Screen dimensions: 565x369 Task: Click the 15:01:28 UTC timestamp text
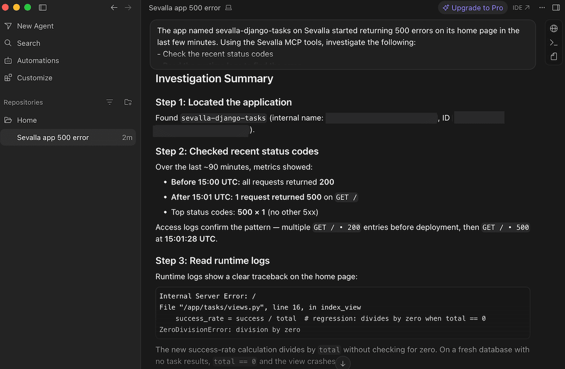tap(190, 239)
